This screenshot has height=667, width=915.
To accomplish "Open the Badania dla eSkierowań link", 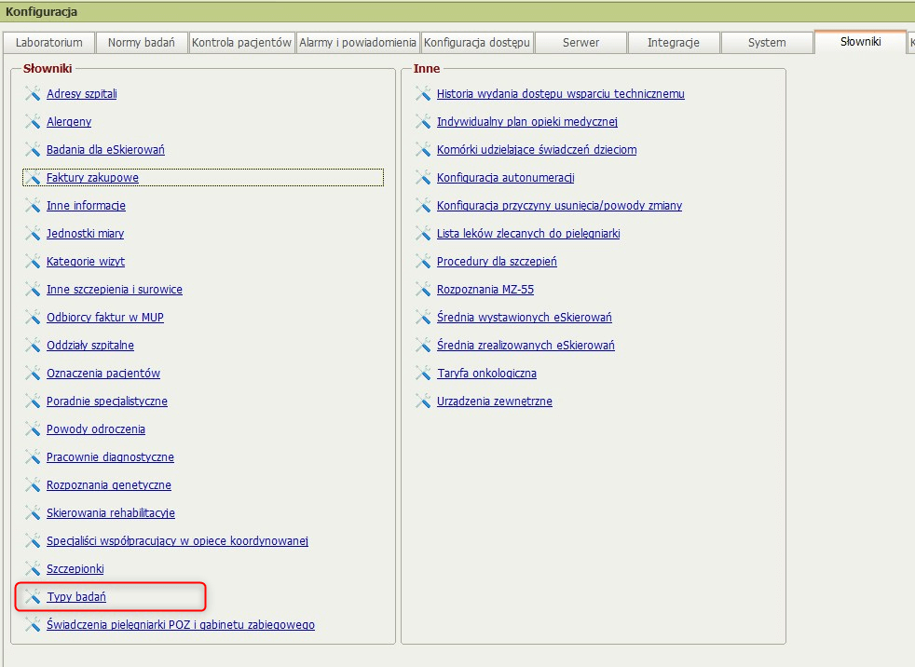I will click(105, 150).
